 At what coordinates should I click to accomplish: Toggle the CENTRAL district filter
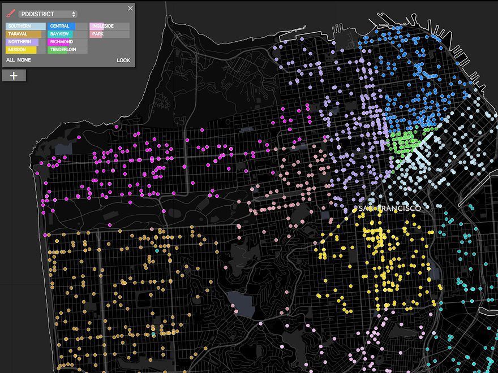[x=68, y=26]
